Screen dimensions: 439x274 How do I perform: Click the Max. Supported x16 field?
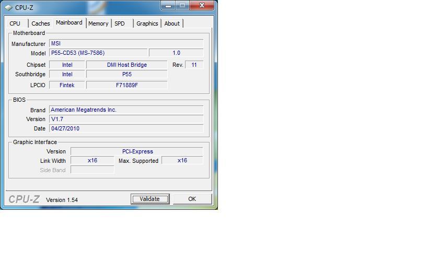click(182, 161)
